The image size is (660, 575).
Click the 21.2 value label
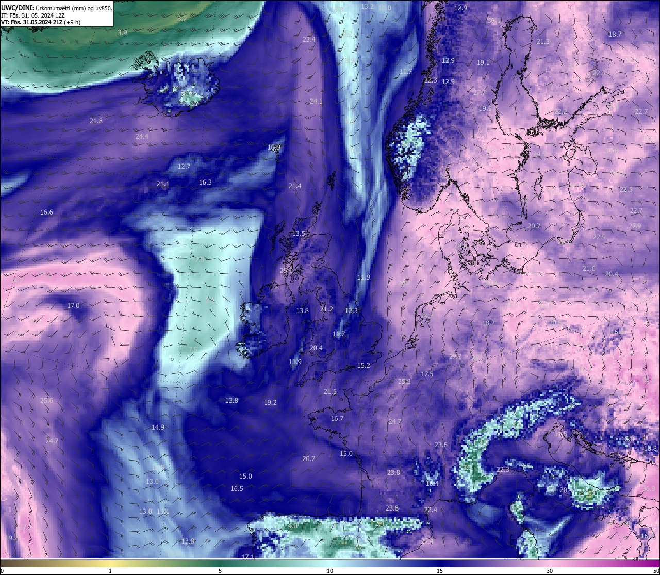(326, 309)
